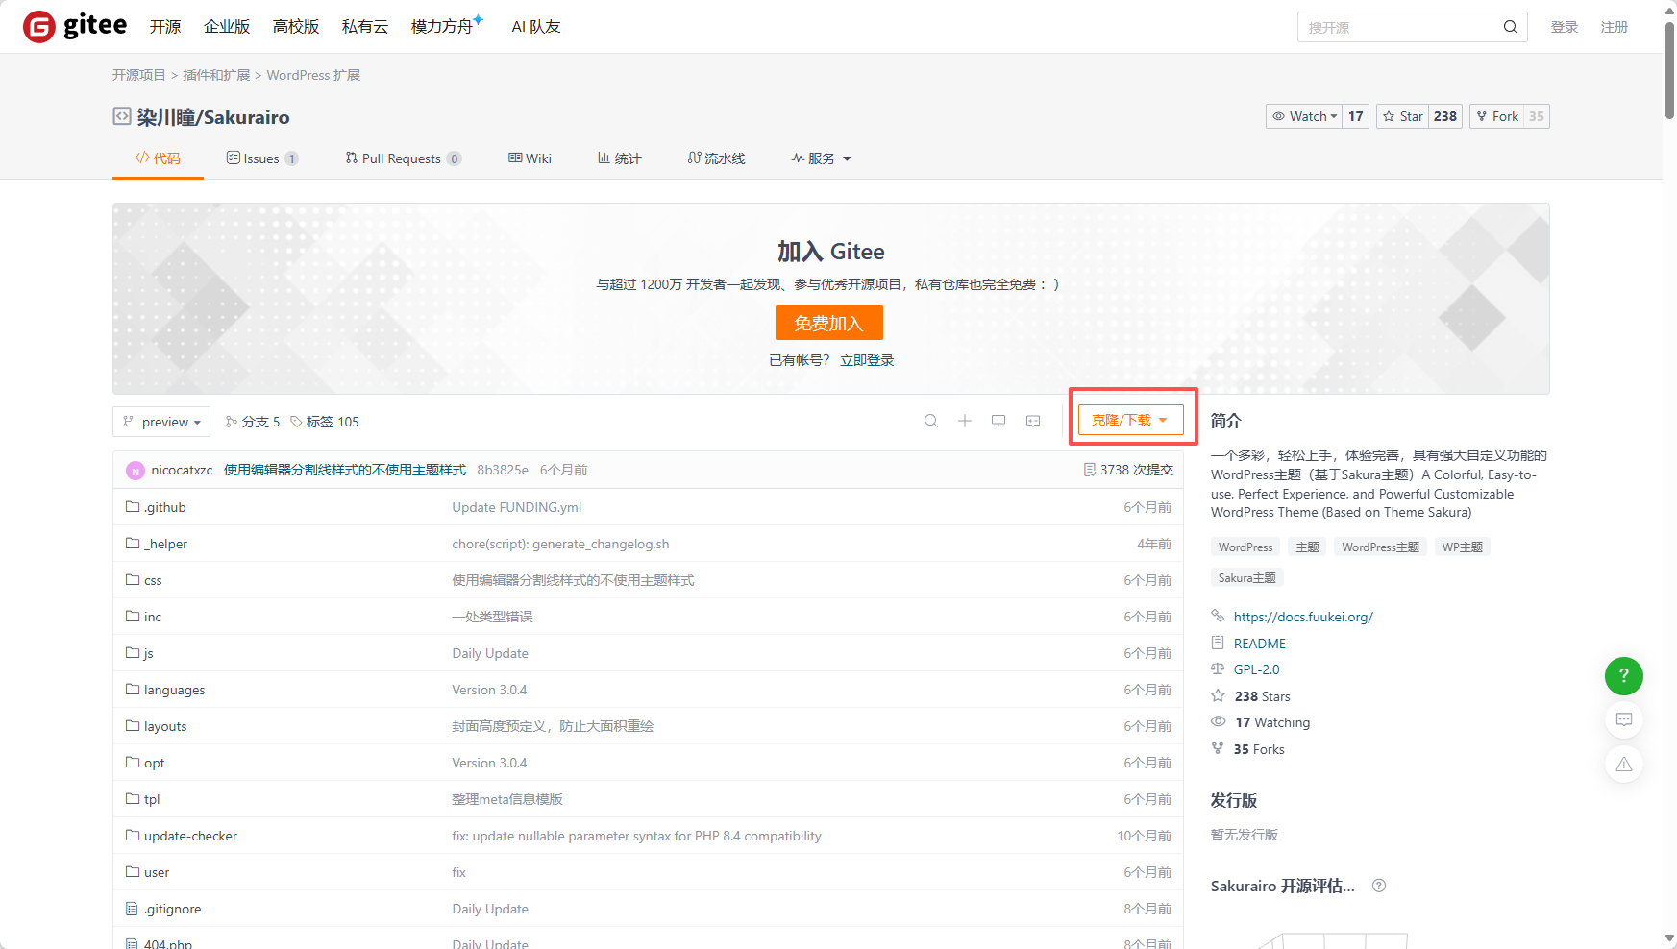Open the 代码 tab
The image size is (1677, 949).
coord(158,158)
